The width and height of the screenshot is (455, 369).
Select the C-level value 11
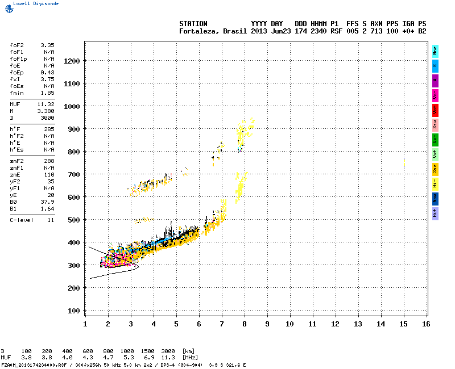tap(51, 220)
